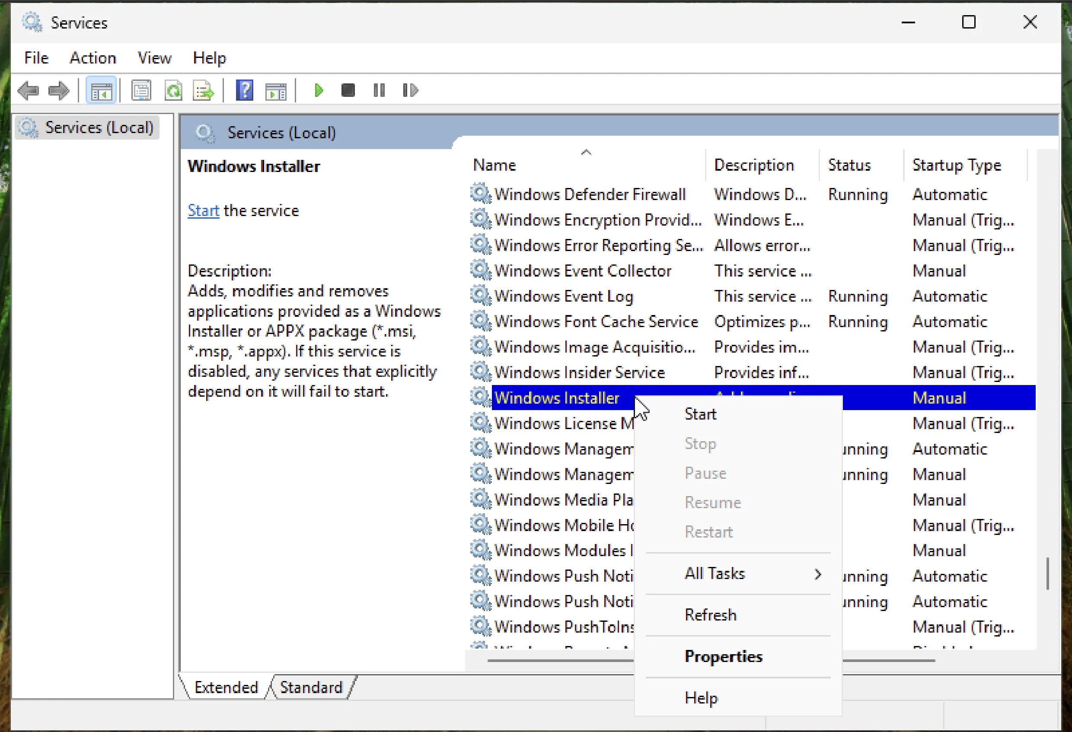Click gear icon of Windows Font Cache Service
1072x732 pixels.
pyautogui.click(x=481, y=321)
